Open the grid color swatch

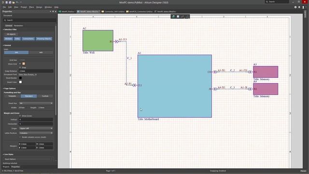[x=24, y=64]
